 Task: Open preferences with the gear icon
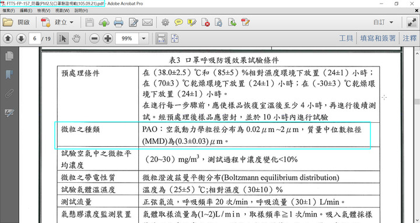pos(165,22)
